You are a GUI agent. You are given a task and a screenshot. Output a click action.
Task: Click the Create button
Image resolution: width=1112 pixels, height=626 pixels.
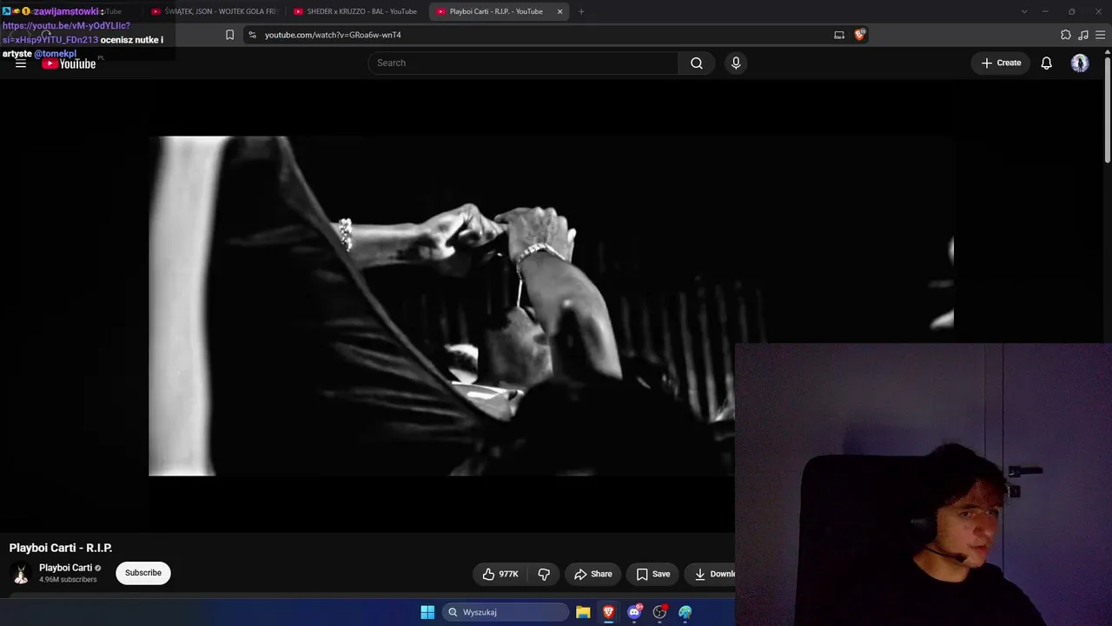coord(1001,63)
